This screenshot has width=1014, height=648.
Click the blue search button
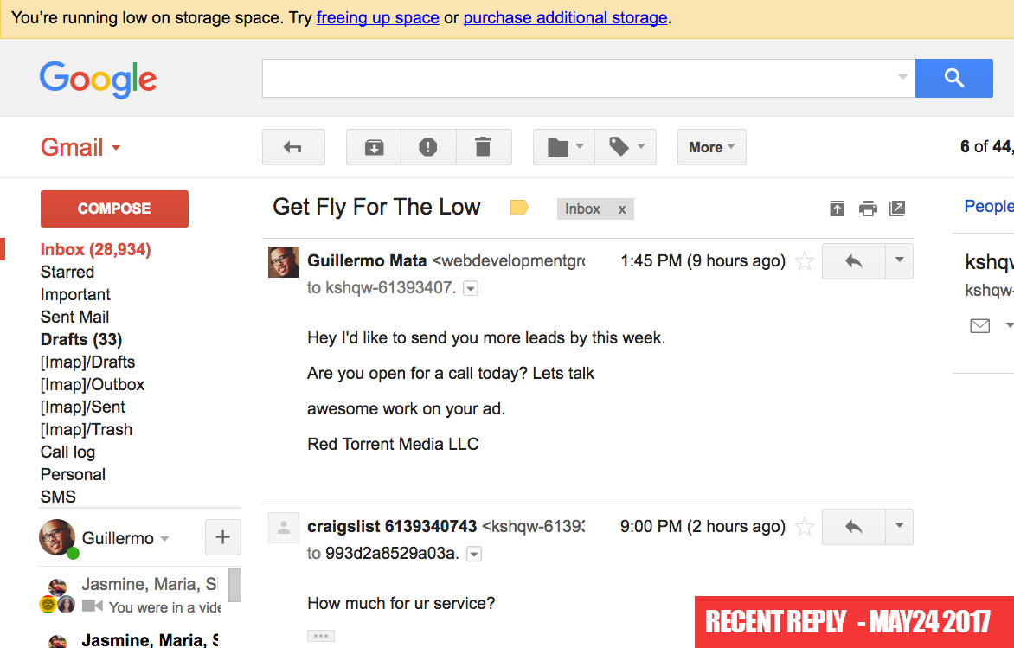(x=953, y=78)
